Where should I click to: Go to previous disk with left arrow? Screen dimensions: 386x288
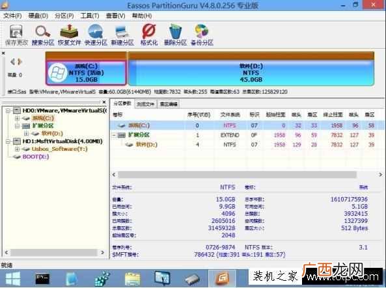[12, 62]
